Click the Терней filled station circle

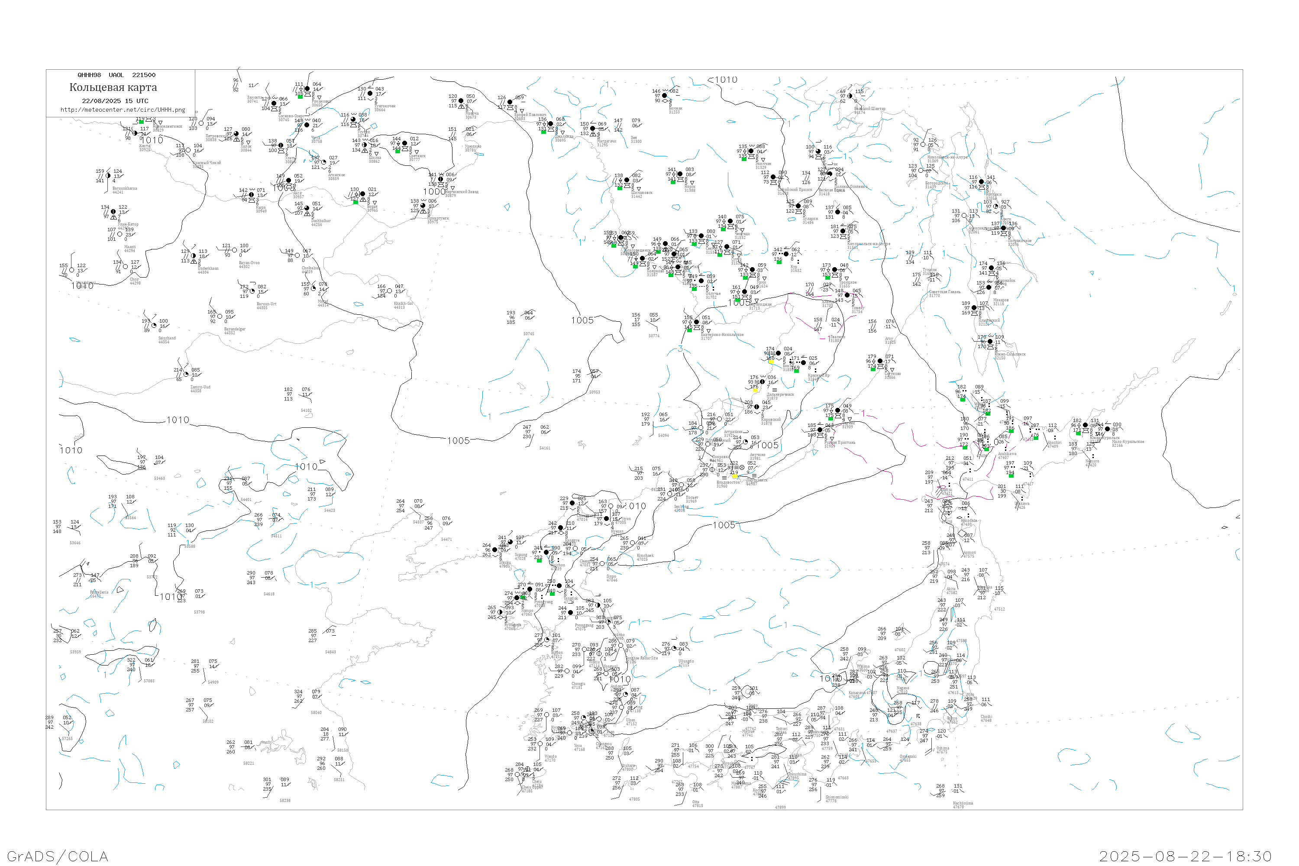pos(838,410)
